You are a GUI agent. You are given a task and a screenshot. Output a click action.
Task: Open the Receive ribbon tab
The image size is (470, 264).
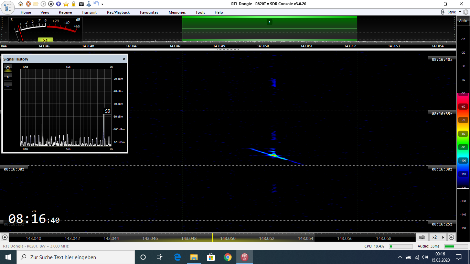pos(65,12)
